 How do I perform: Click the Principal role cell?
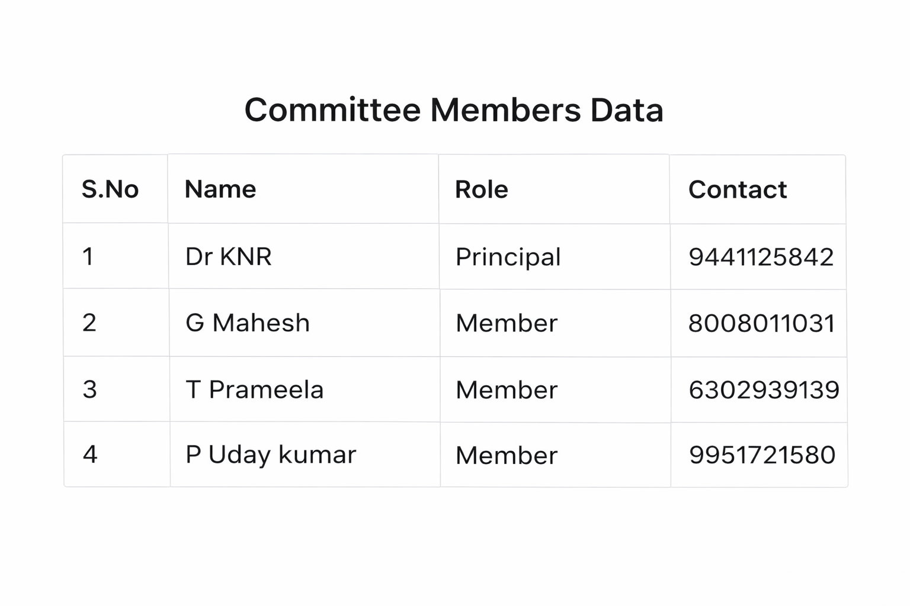[508, 257]
